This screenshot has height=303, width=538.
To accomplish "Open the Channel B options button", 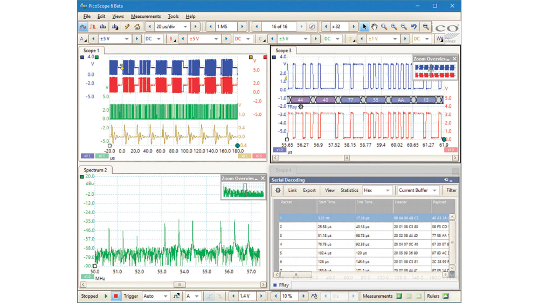I will [x=173, y=39].
